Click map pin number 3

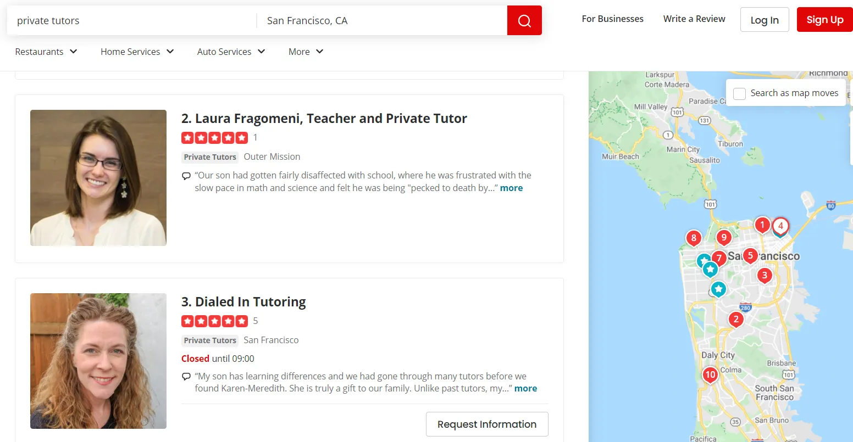point(764,276)
